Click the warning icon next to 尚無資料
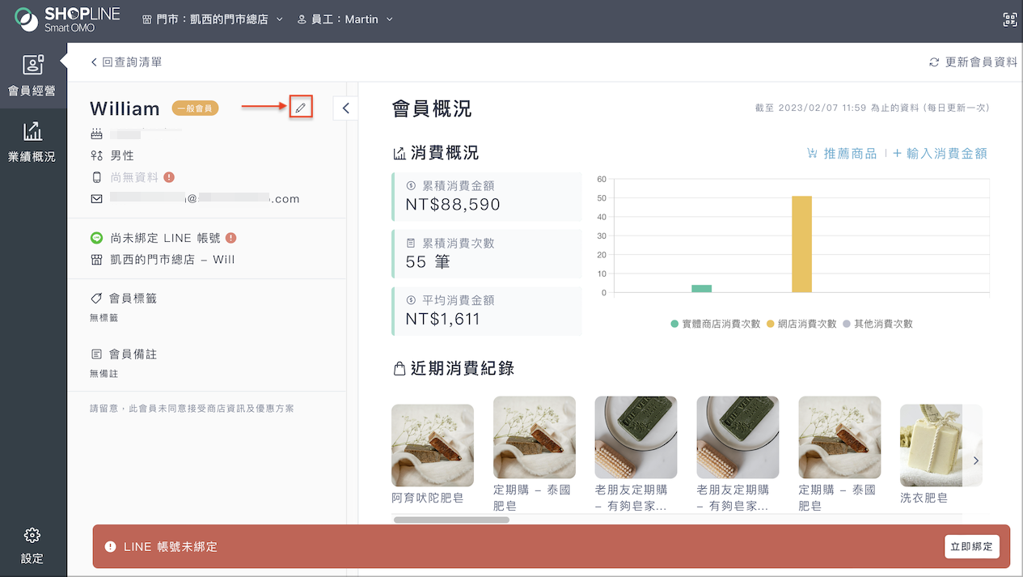Screen dimensions: 1023x577 169,177
